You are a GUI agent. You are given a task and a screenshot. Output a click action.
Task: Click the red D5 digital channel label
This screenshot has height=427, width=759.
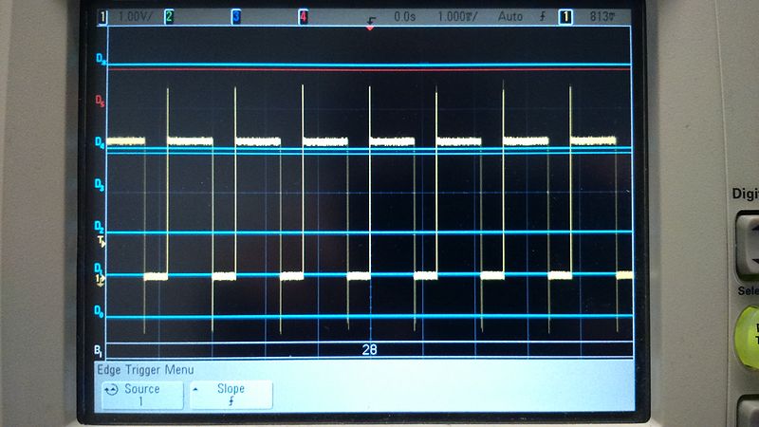101,100
